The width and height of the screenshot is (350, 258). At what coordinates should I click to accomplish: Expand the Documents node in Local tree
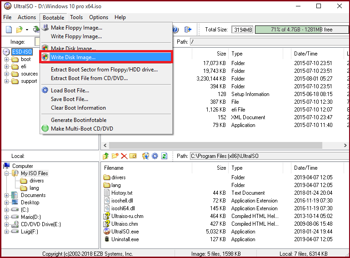(x=6, y=195)
